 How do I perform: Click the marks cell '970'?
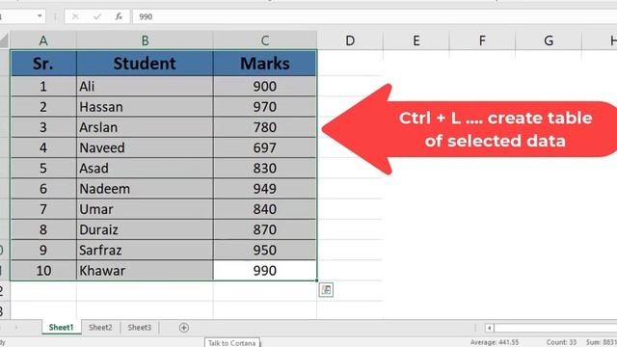click(x=265, y=107)
